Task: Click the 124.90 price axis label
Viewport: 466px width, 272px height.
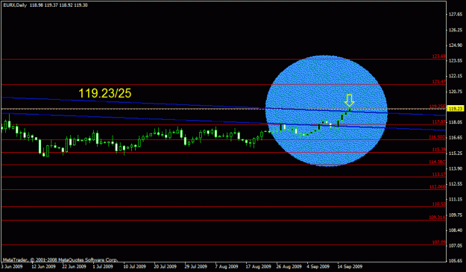Action: pyautogui.click(x=456, y=45)
